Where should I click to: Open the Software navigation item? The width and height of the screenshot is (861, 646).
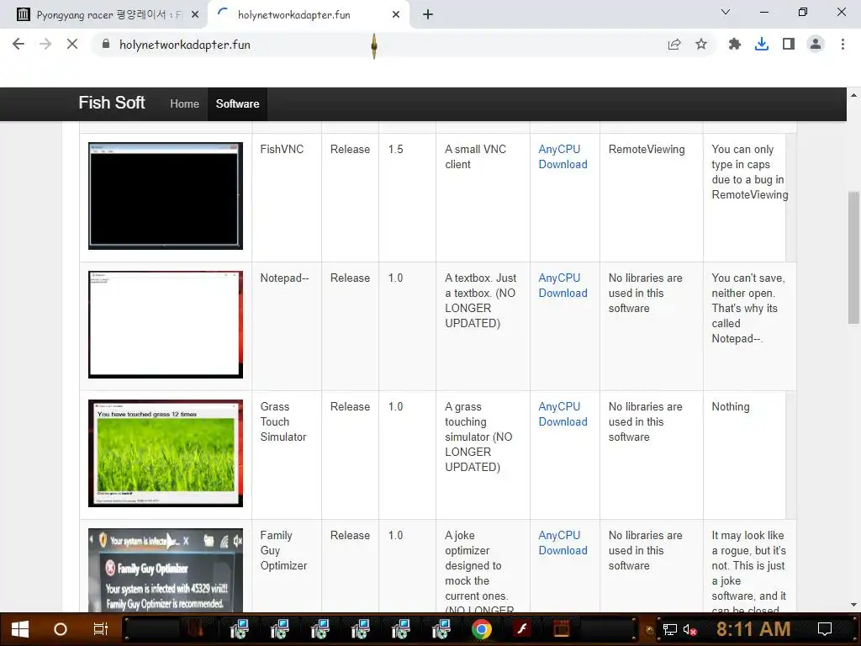pyautogui.click(x=237, y=103)
